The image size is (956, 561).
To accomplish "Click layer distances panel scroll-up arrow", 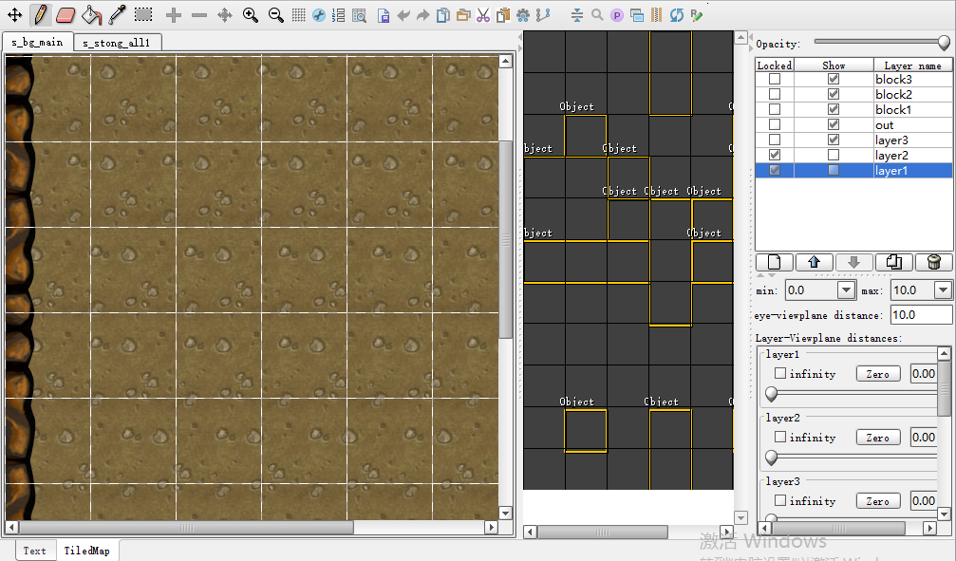I will point(944,353).
